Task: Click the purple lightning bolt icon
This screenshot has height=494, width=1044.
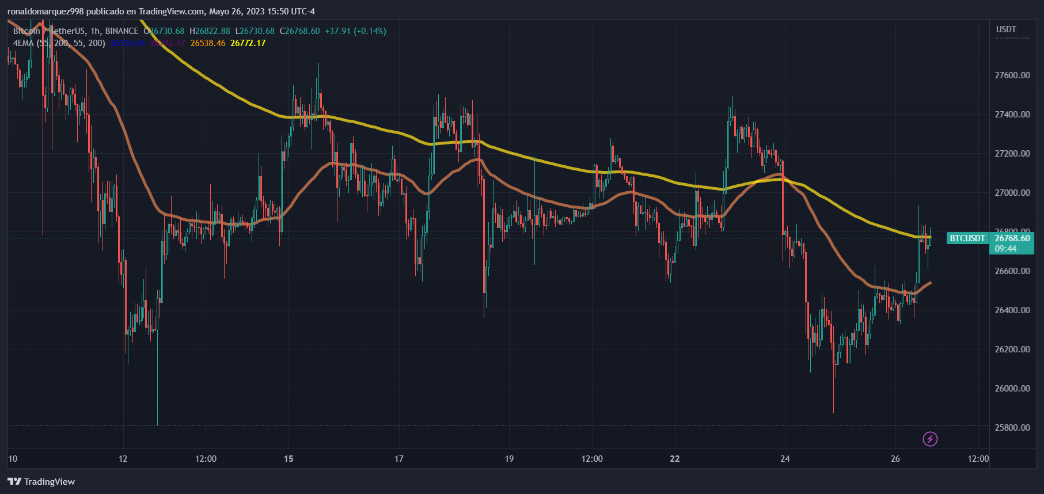Action: click(930, 439)
